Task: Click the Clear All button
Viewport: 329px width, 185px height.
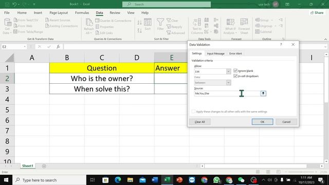Action: click(199, 122)
